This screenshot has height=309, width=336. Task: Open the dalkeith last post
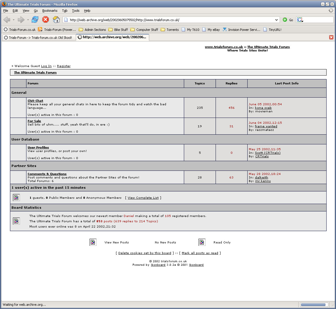261,177
